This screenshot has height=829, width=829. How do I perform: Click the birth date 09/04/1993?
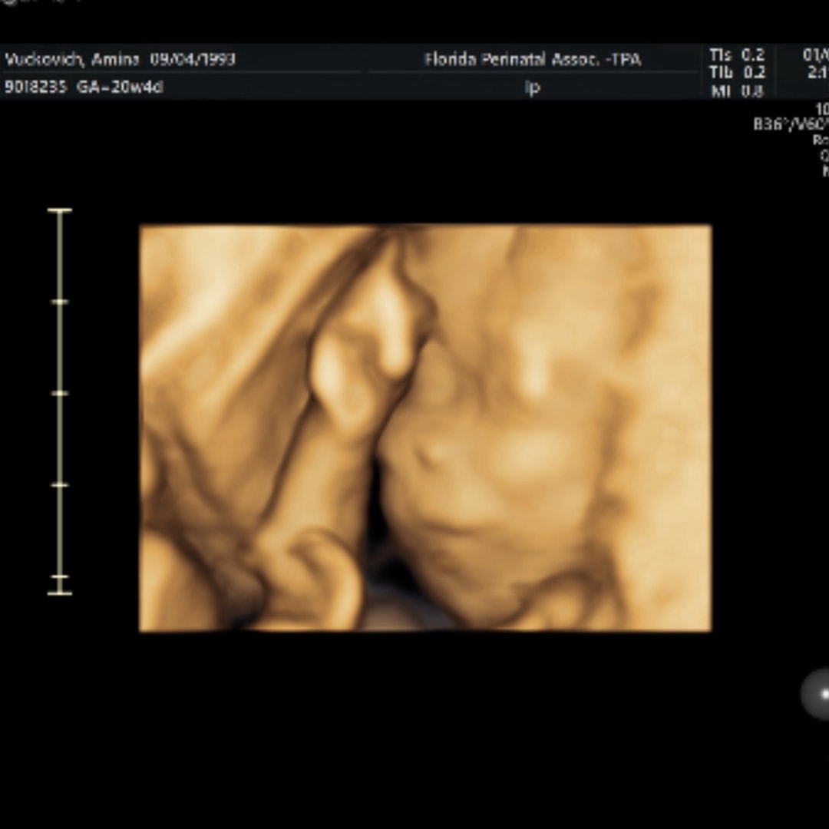pos(192,59)
